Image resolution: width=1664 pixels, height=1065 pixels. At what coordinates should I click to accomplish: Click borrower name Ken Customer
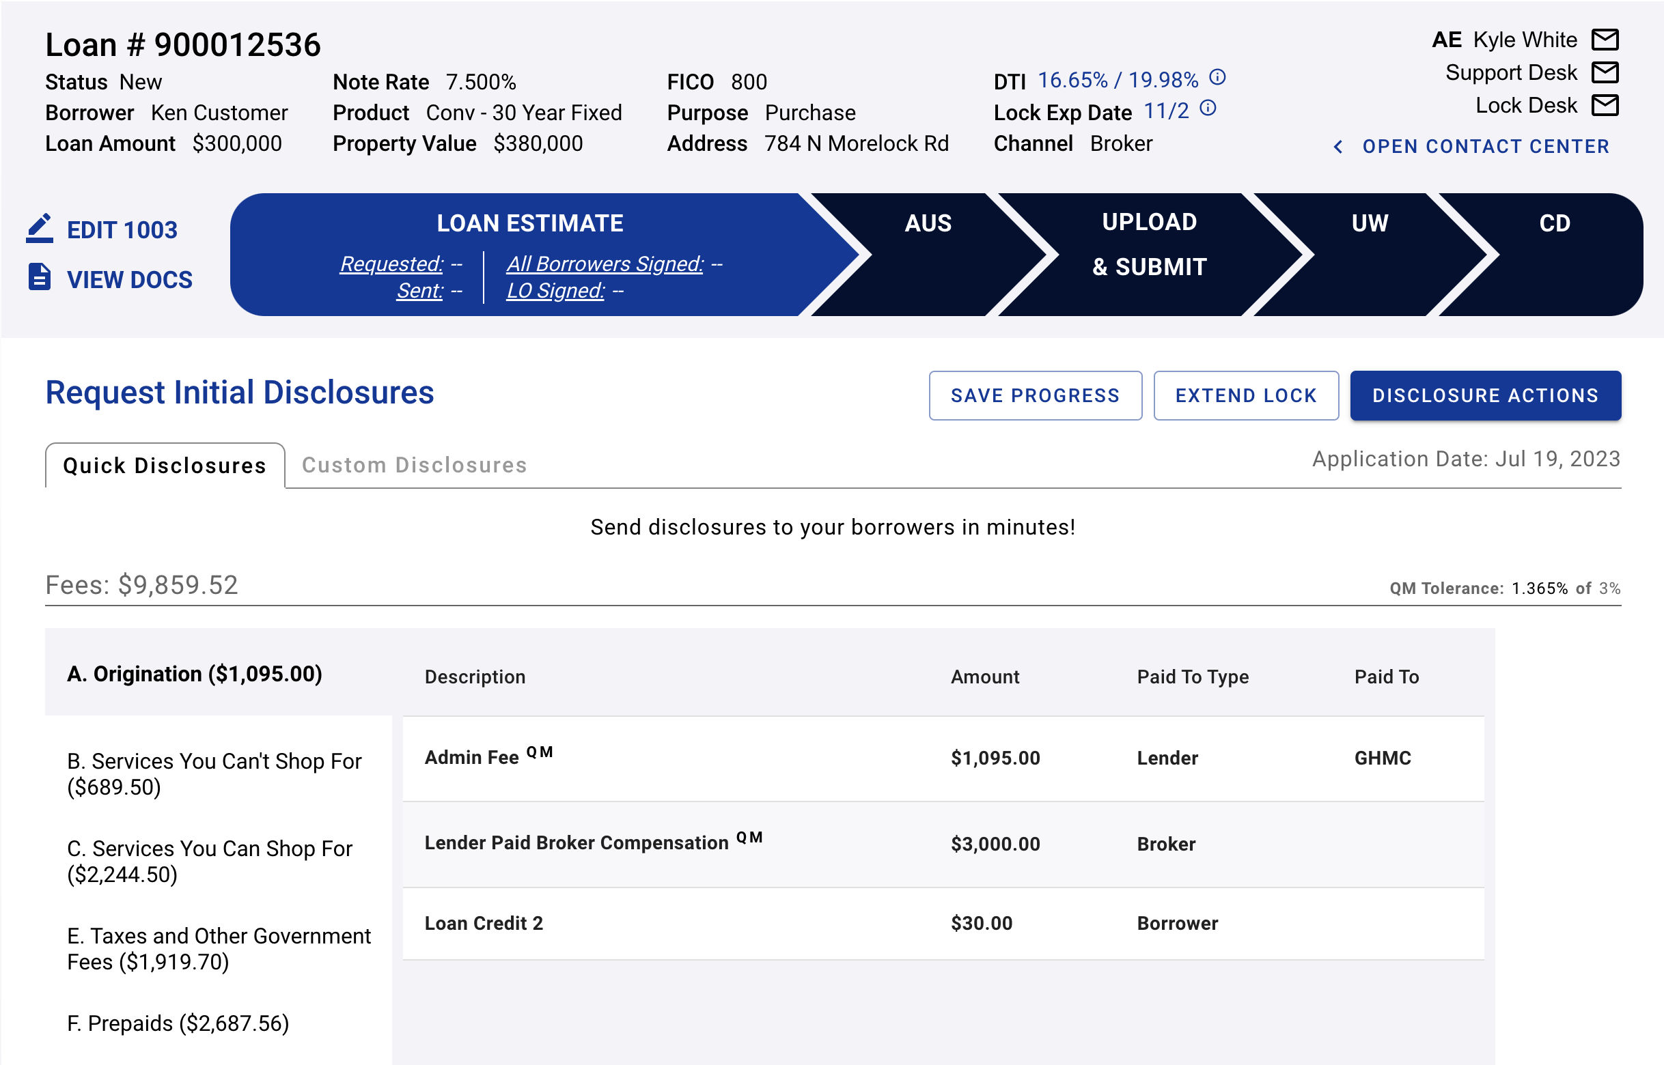[x=219, y=113]
